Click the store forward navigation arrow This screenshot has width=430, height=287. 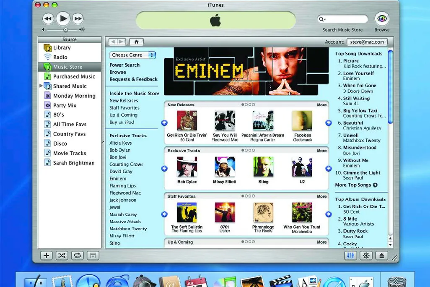point(120,42)
